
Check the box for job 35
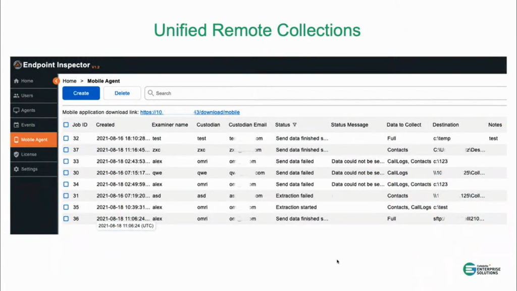66,207
